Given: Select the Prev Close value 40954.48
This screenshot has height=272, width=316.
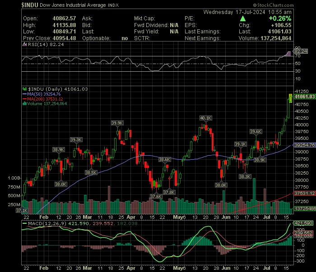Looking at the screenshot, I should (64, 38).
